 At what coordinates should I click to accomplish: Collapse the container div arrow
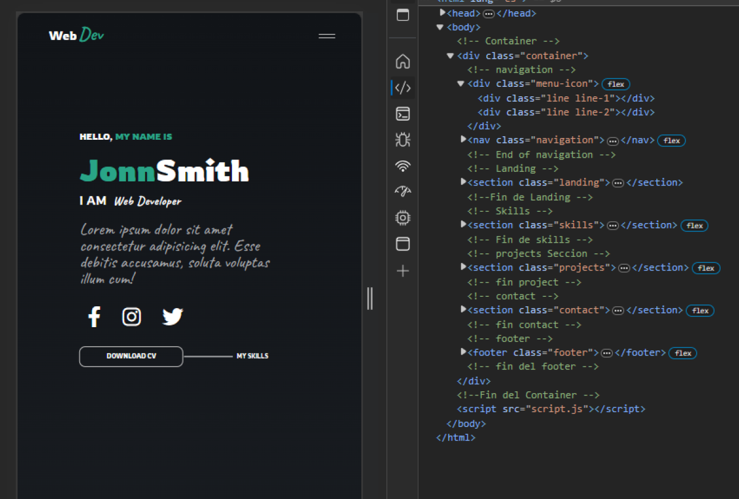(450, 55)
